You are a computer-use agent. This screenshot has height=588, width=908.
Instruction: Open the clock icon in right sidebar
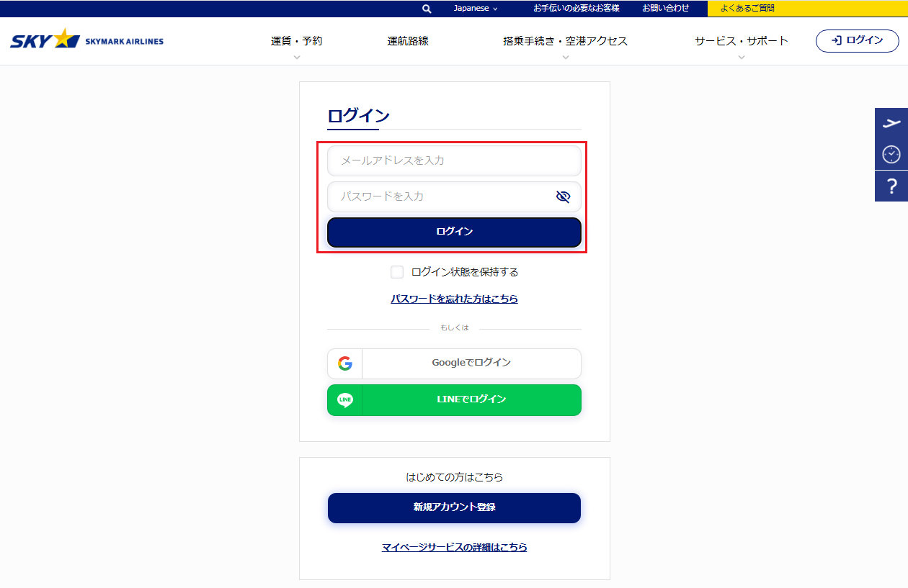click(x=891, y=154)
